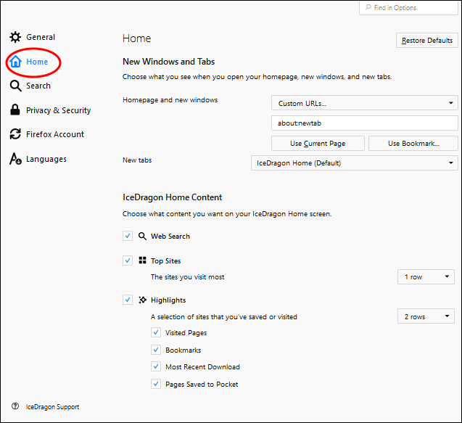Click the 'Highlights' label text

coord(168,300)
